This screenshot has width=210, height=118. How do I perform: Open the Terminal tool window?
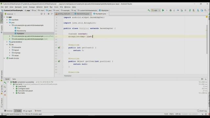(x=8, y=111)
